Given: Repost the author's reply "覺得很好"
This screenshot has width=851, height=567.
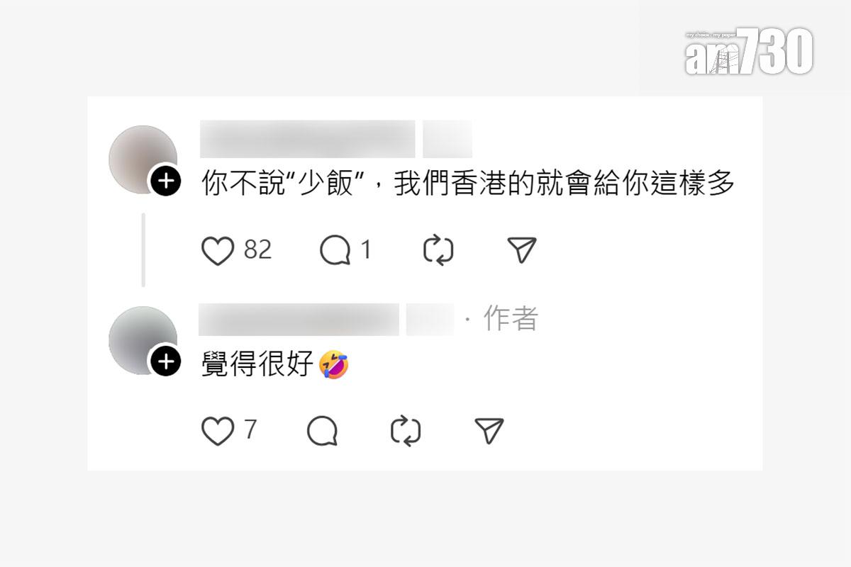Looking at the screenshot, I should coord(406,431).
